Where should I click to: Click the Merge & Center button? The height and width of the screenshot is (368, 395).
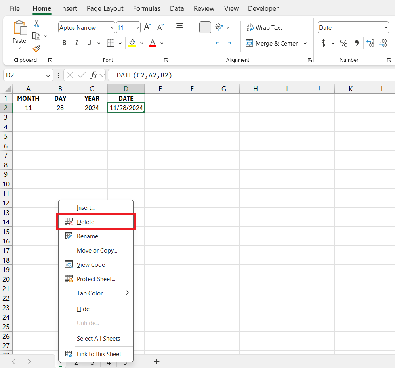click(x=272, y=43)
